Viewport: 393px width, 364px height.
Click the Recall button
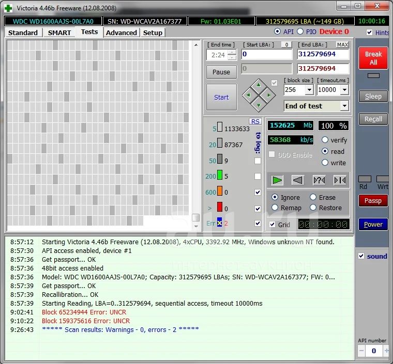click(373, 119)
